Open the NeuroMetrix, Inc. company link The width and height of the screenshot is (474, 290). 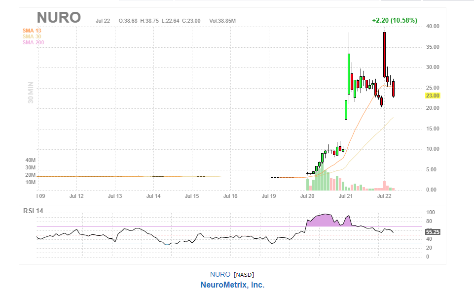coord(232,285)
